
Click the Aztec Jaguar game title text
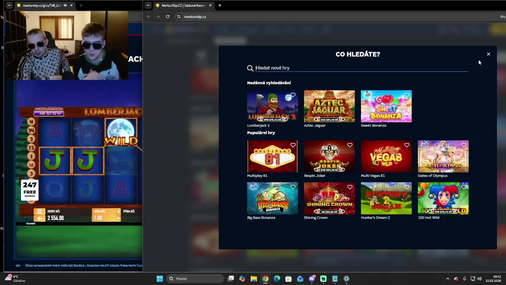[315, 125]
